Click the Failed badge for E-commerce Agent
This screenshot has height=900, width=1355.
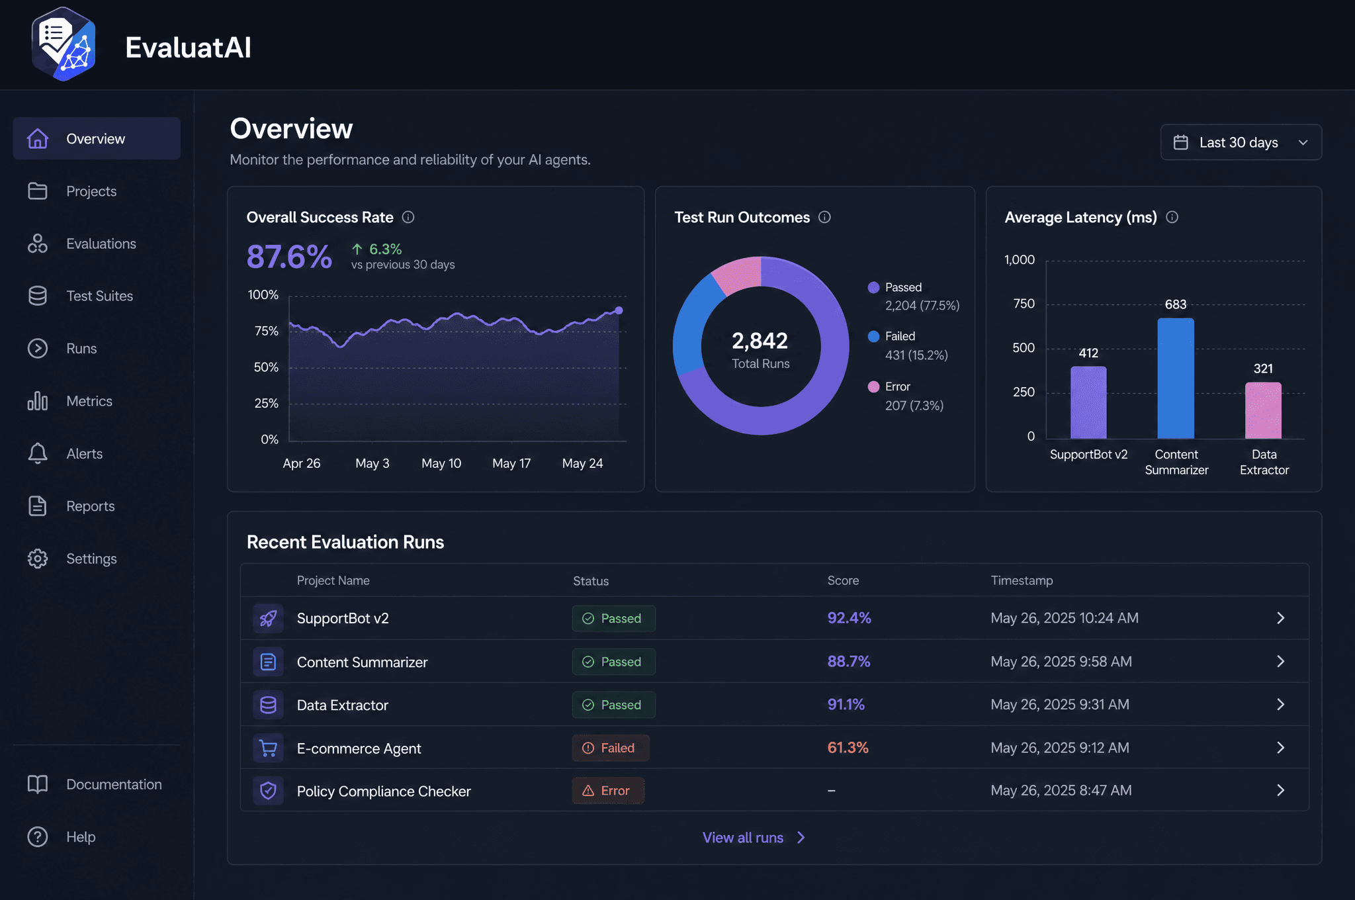(x=611, y=748)
